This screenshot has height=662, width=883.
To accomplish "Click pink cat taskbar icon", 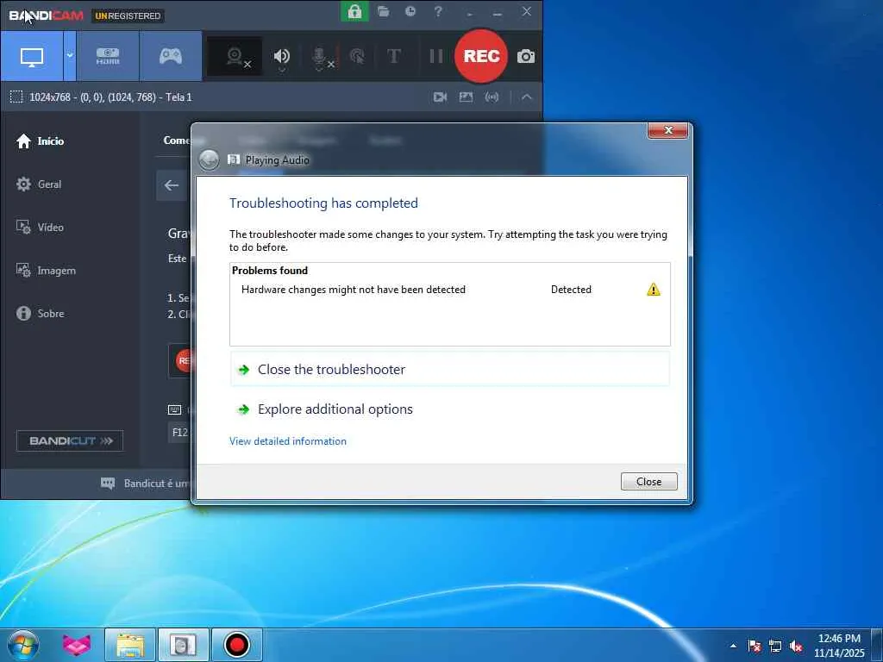I will 76,645.
